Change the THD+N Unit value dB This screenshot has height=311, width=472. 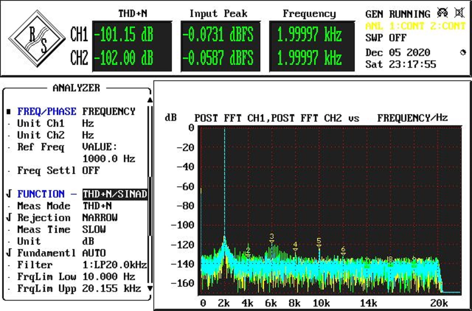(x=88, y=241)
